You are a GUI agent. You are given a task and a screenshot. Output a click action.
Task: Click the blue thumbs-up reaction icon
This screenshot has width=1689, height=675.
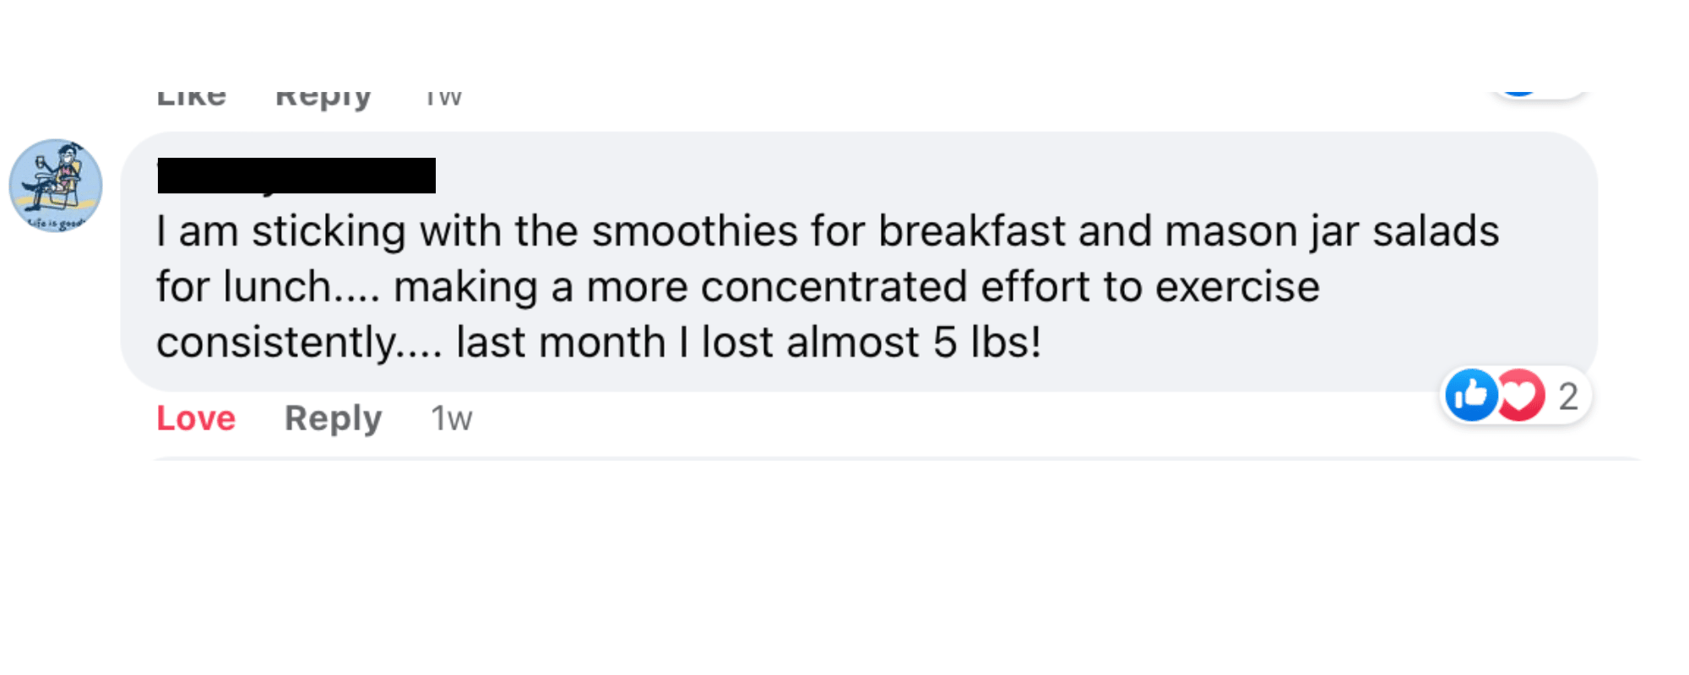(x=1471, y=395)
